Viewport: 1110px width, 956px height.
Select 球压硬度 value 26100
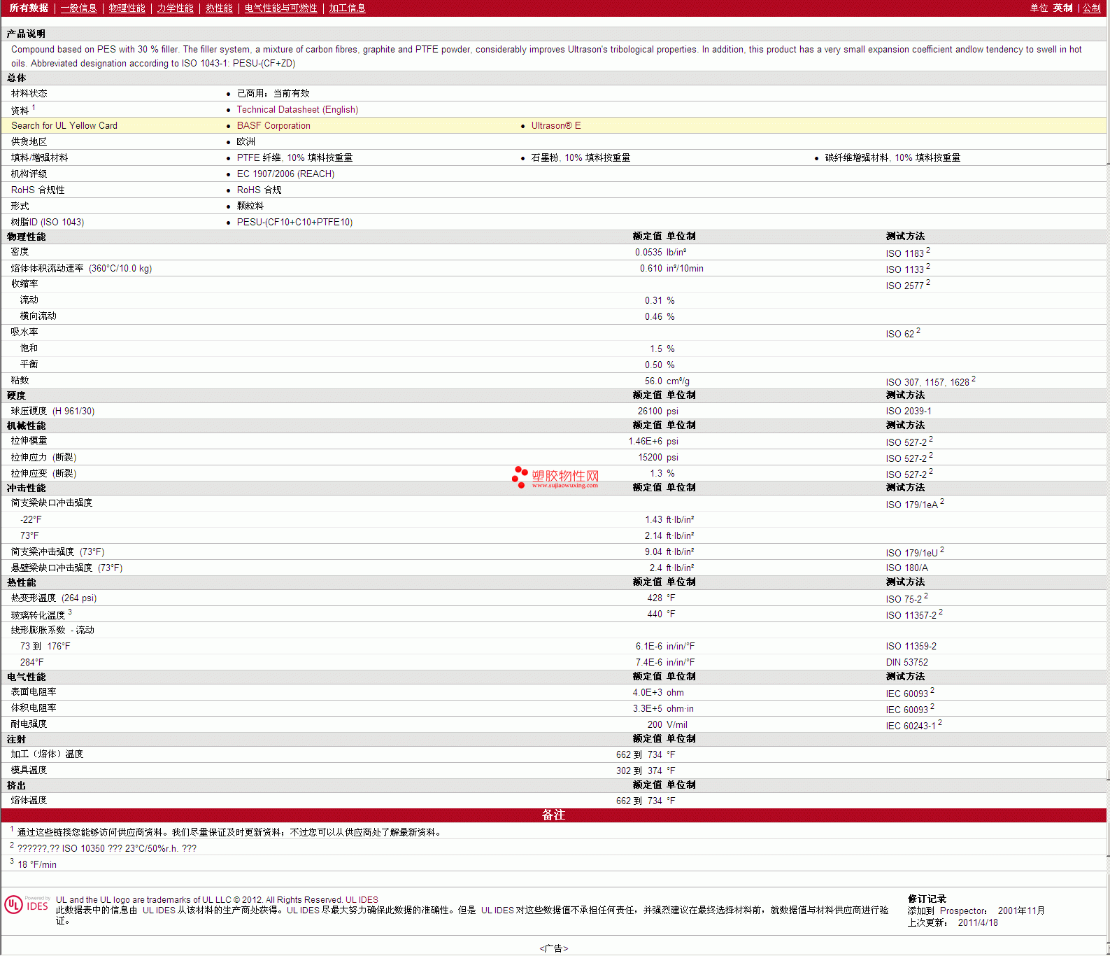click(650, 412)
